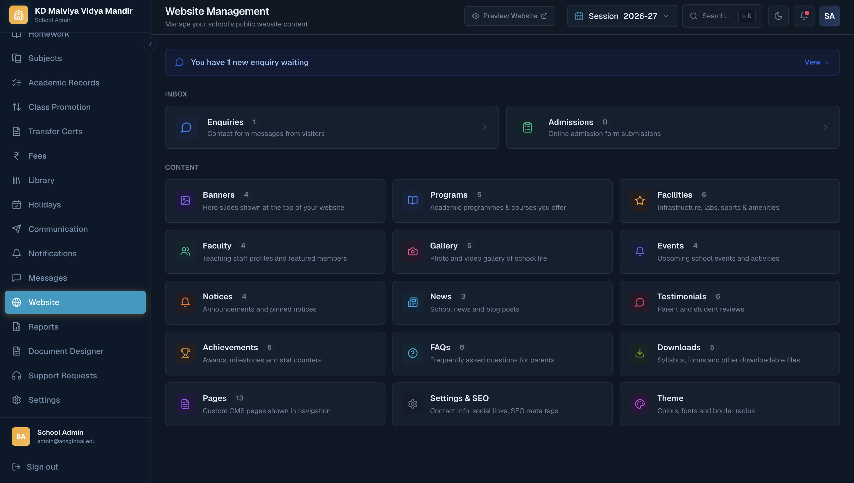854x483 pixels.
Task: Click 'School news and blog posts' text
Action: (x=474, y=309)
